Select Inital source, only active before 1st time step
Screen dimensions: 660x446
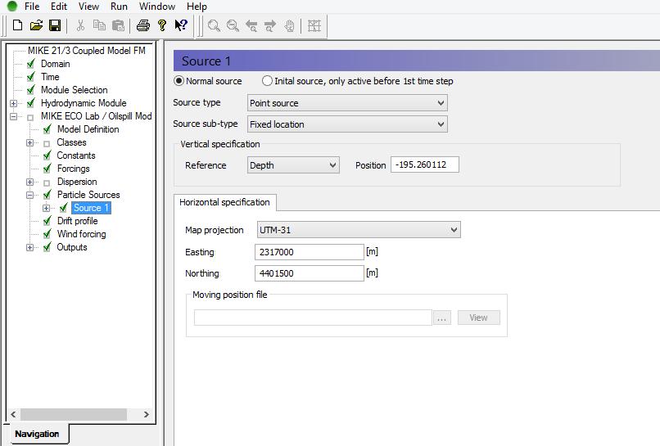coord(267,81)
